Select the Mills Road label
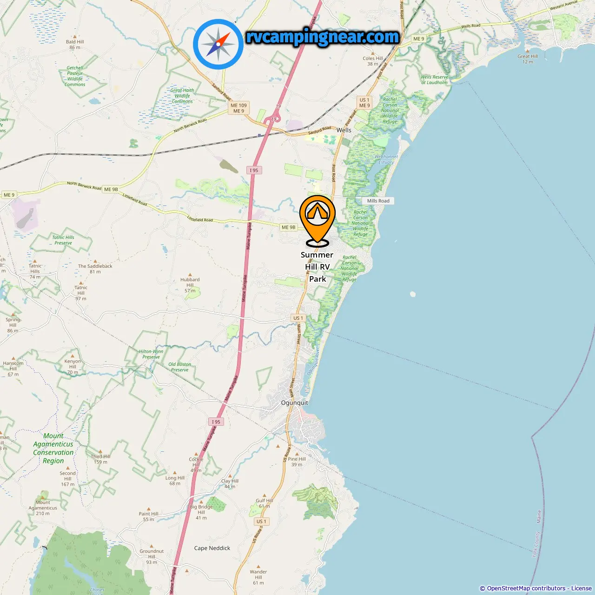The height and width of the screenshot is (595, 595). point(378,201)
